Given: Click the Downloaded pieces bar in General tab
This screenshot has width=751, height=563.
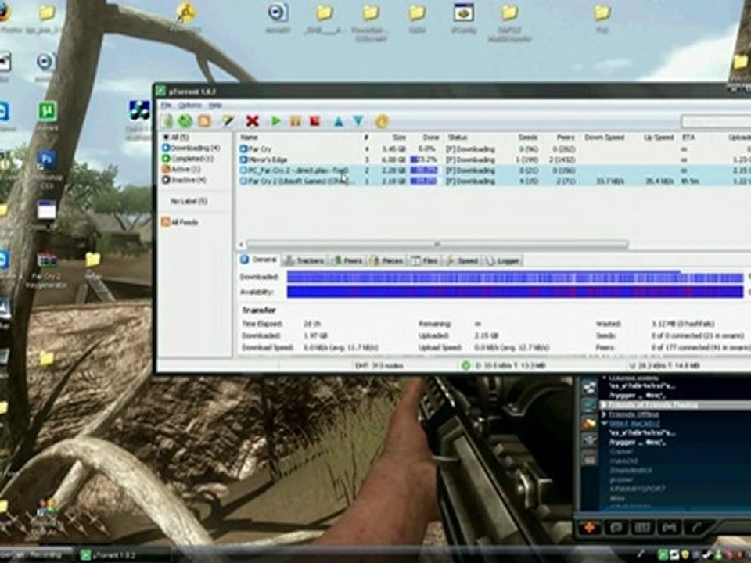Looking at the screenshot, I should pos(515,277).
